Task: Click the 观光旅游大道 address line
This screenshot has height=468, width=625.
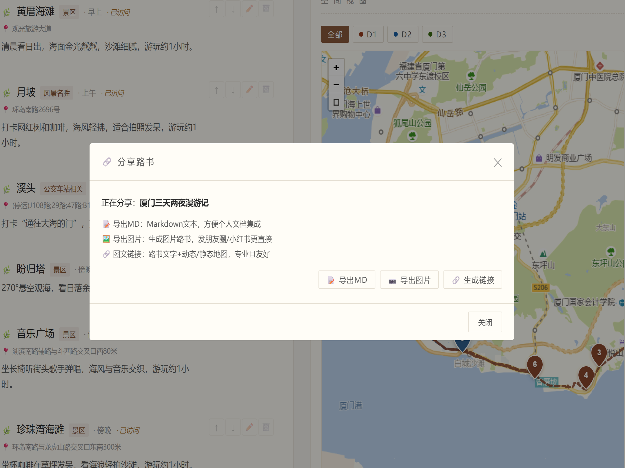Action: coord(31,29)
